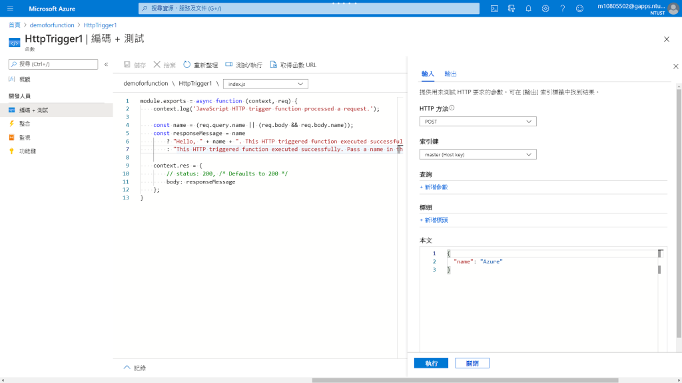This screenshot has height=383, width=682.
Task: Click code line 1 module.exports
Action: pos(218,101)
